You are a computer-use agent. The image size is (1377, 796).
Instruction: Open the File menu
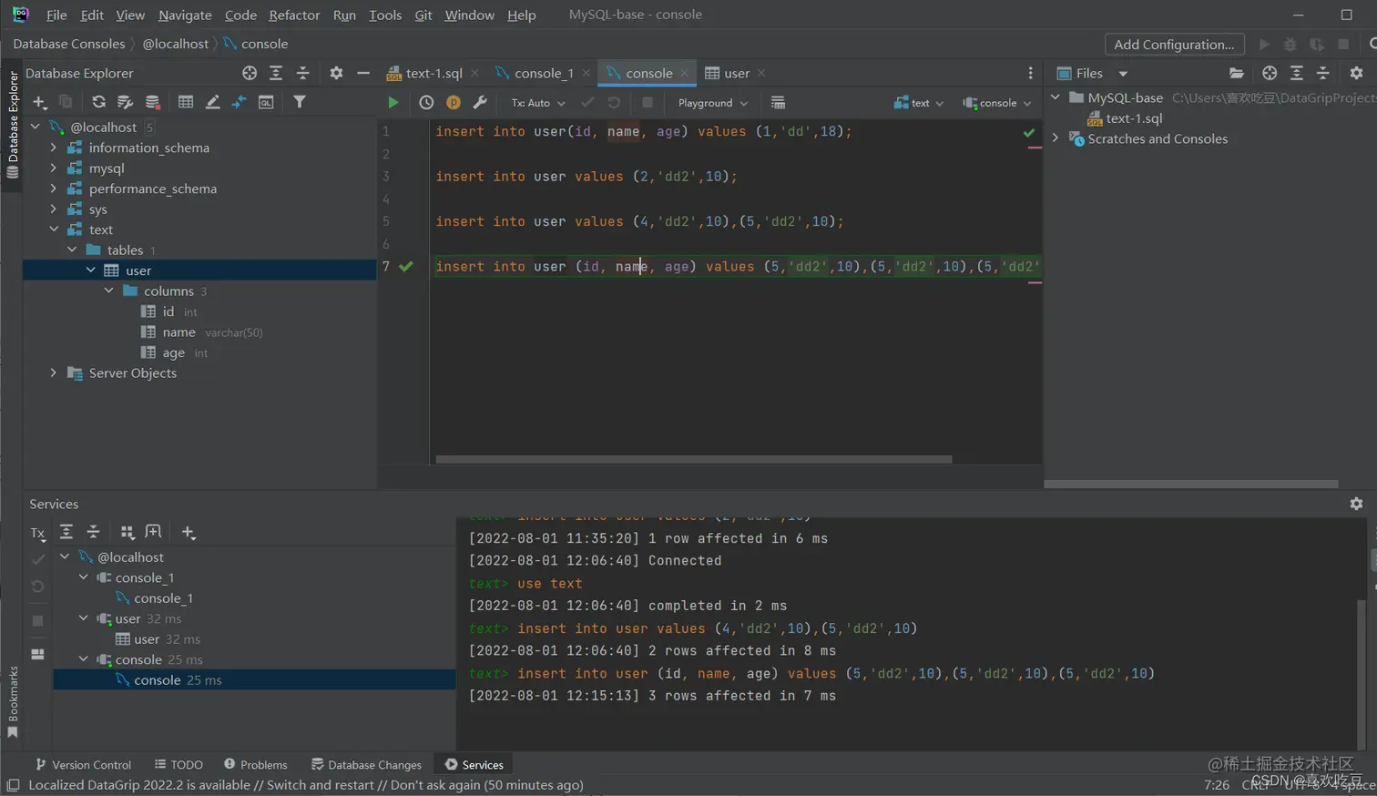[56, 15]
